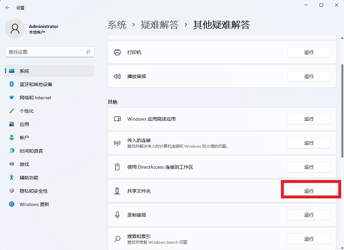Screen dimensions: 344x250
Task: Select 系统 in the sidebar menu
Action: click(x=24, y=71)
